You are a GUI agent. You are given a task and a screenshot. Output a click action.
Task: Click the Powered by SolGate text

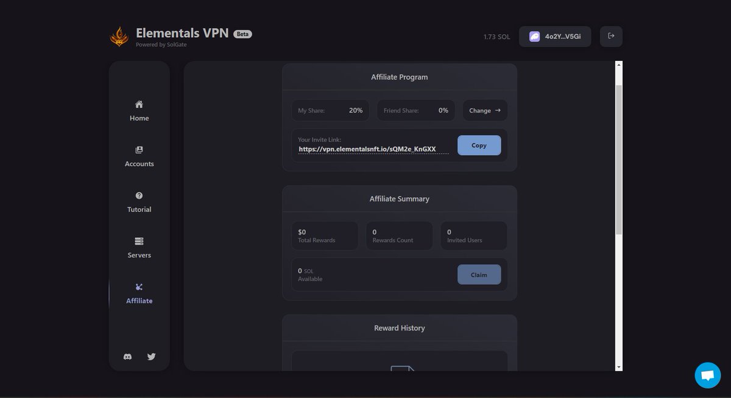tap(161, 44)
